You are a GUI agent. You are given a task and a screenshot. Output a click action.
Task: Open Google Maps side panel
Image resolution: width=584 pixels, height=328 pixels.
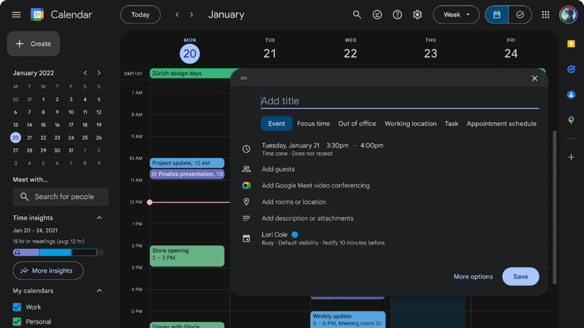pos(570,120)
